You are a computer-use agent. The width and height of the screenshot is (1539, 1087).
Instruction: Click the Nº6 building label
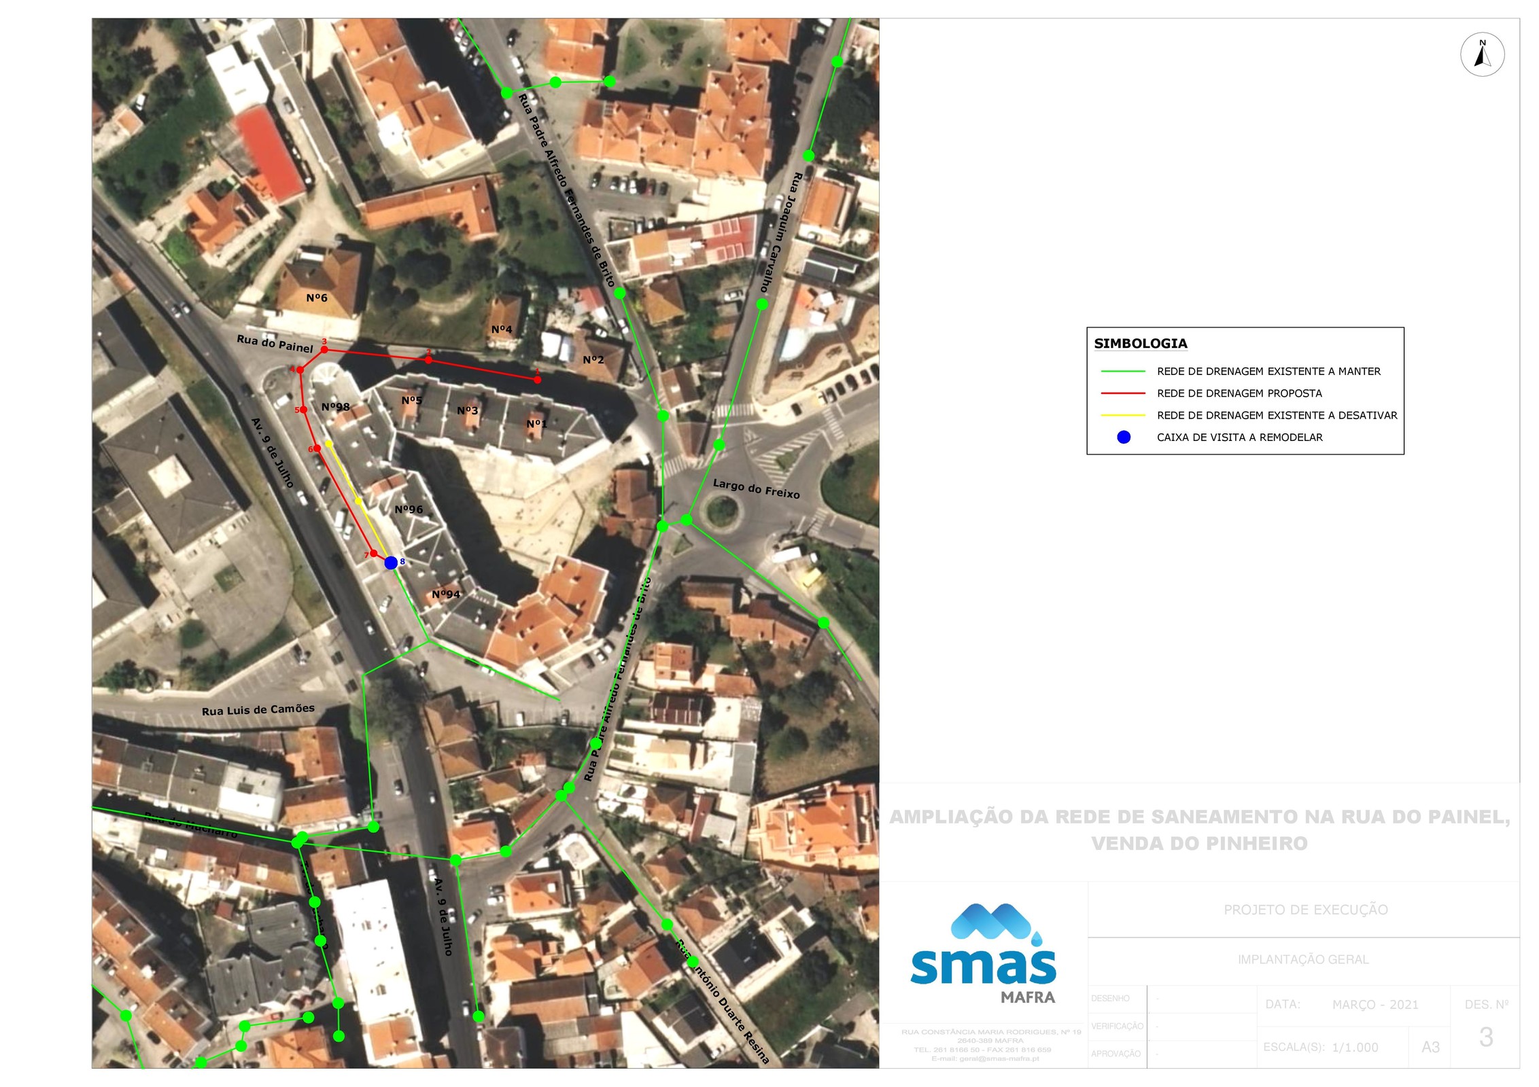pos(317,298)
